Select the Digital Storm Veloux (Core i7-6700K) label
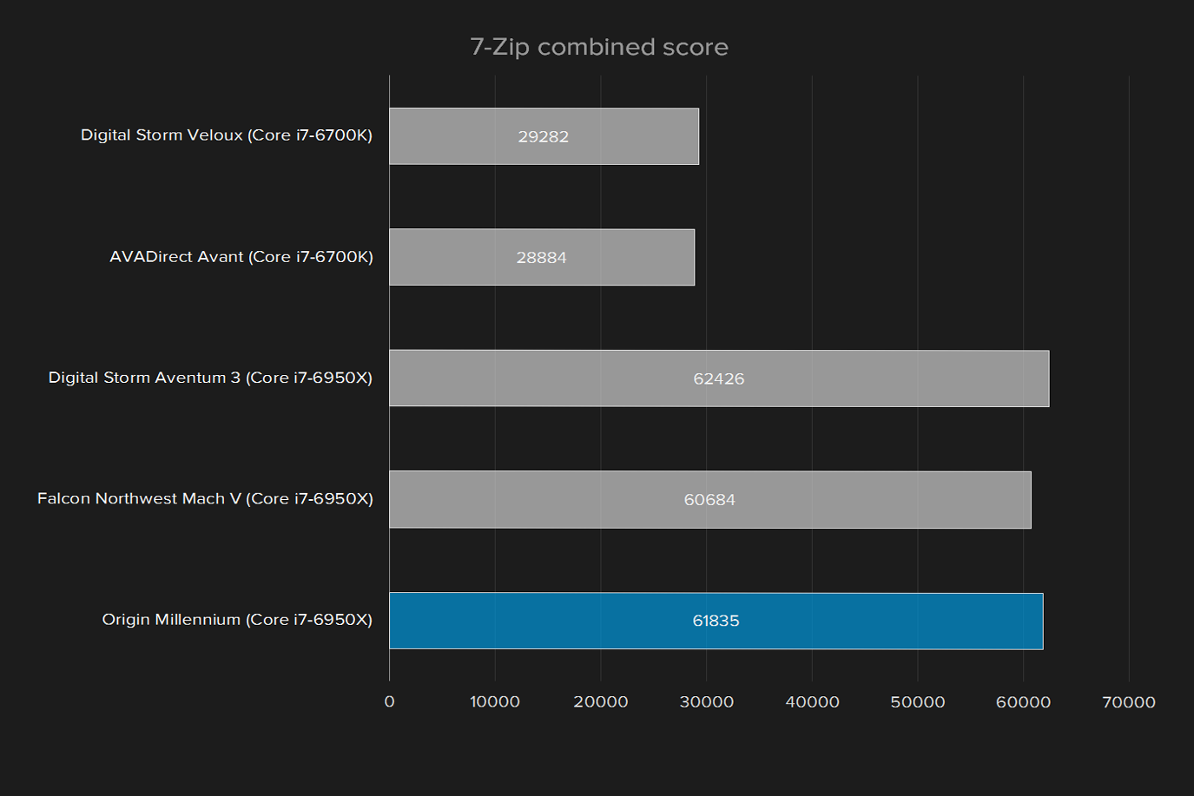The height and width of the screenshot is (796, 1194). [x=227, y=135]
